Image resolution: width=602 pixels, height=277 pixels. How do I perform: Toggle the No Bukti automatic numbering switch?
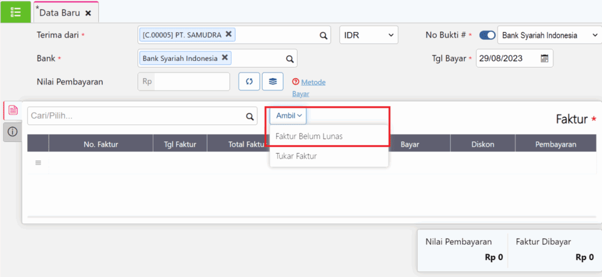[487, 35]
